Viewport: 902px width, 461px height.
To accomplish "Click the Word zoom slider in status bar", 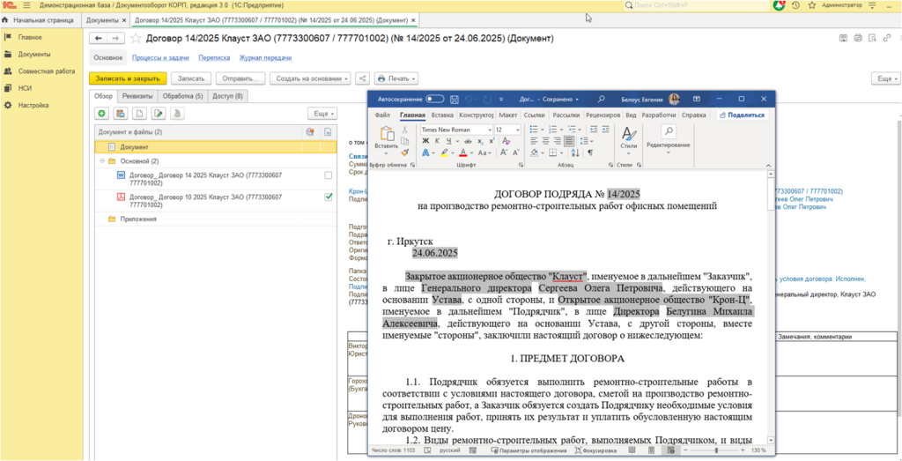I will click(716, 450).
